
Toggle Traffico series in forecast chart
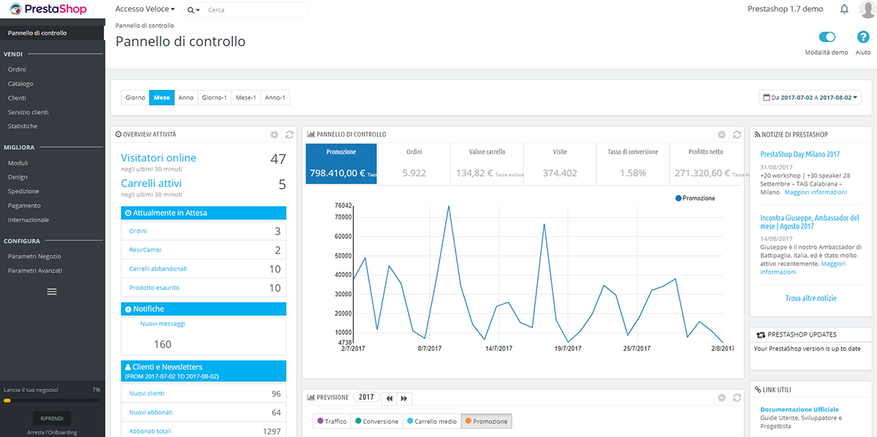click(x=331, y=422)
